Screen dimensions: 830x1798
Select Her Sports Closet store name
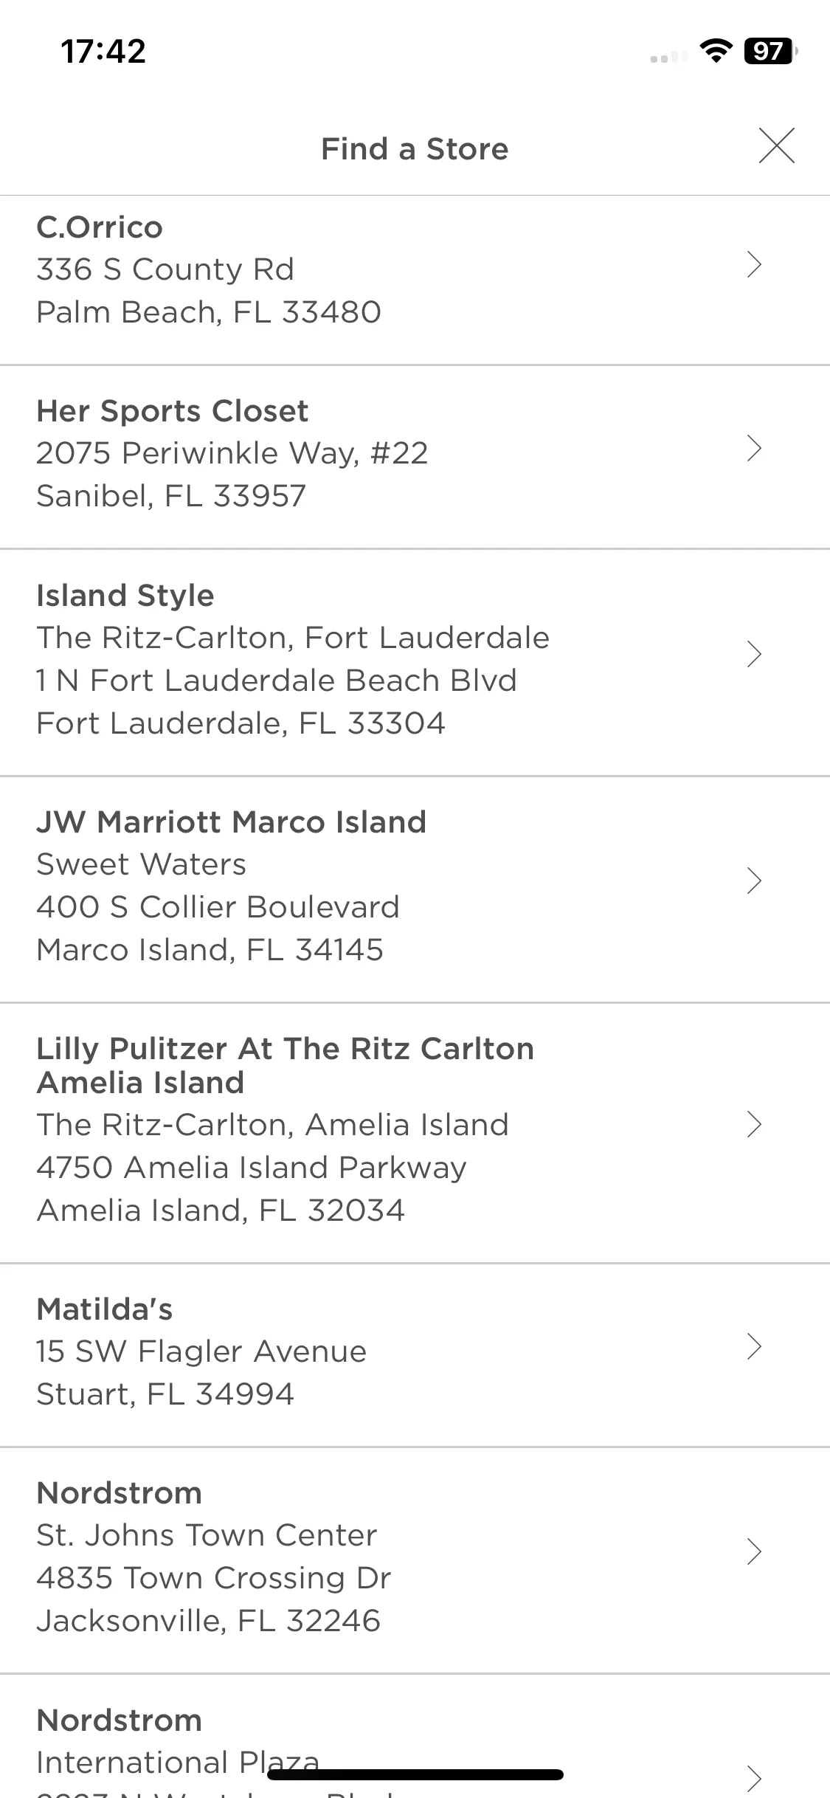pyautogui.click(x=172, y=411)
